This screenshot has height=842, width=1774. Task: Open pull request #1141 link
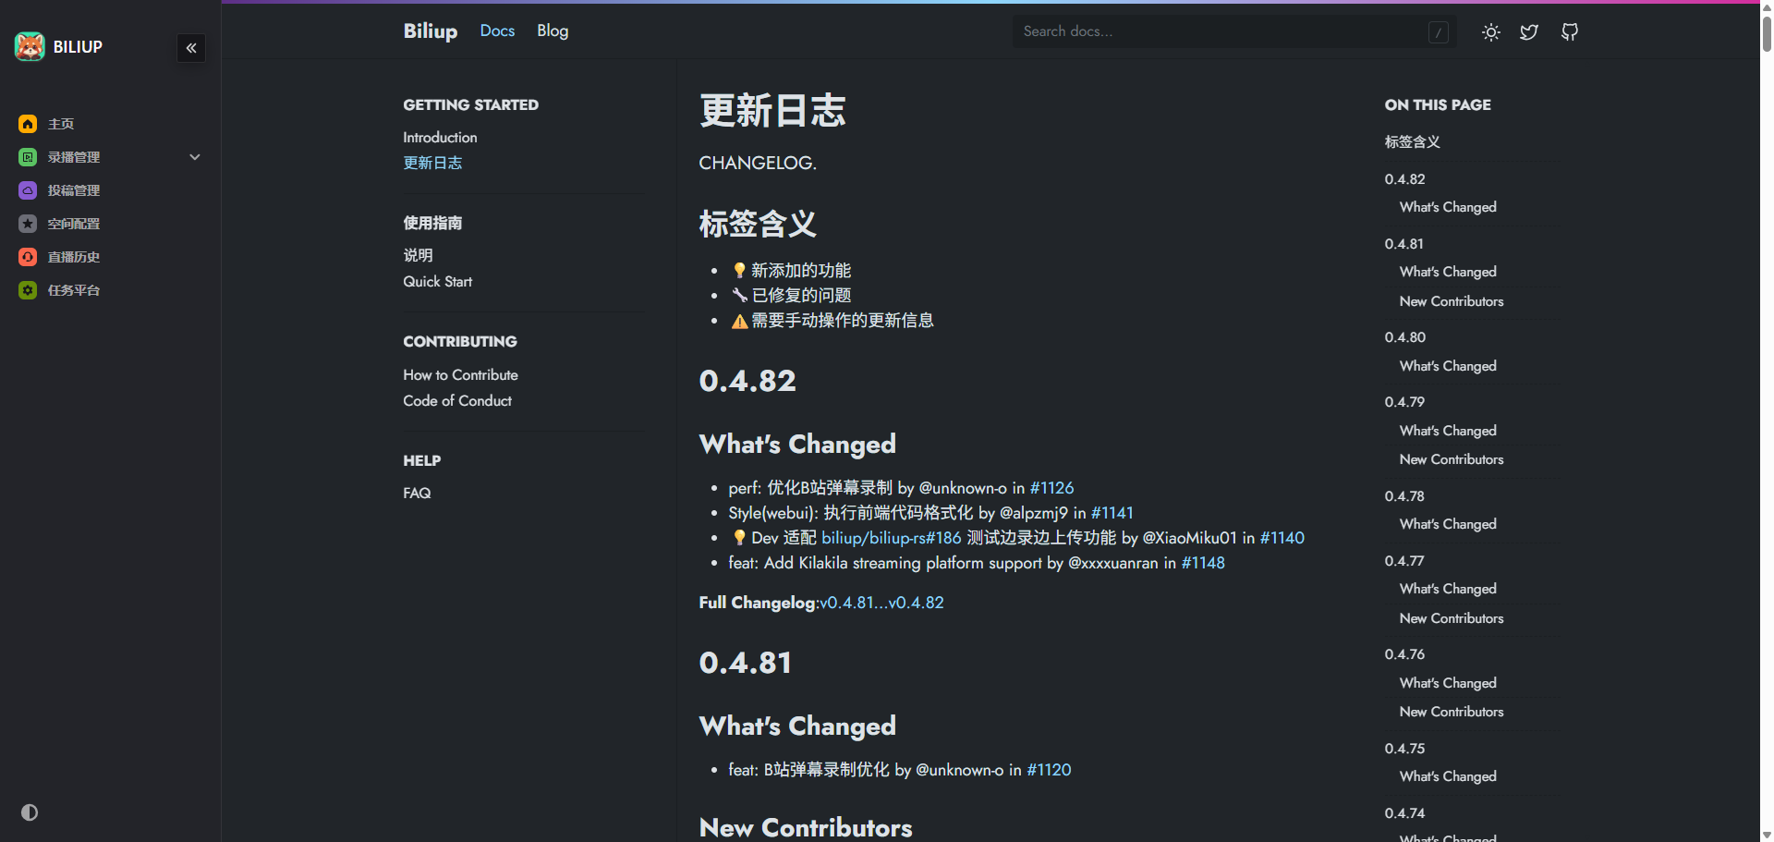coord(1112,512)
